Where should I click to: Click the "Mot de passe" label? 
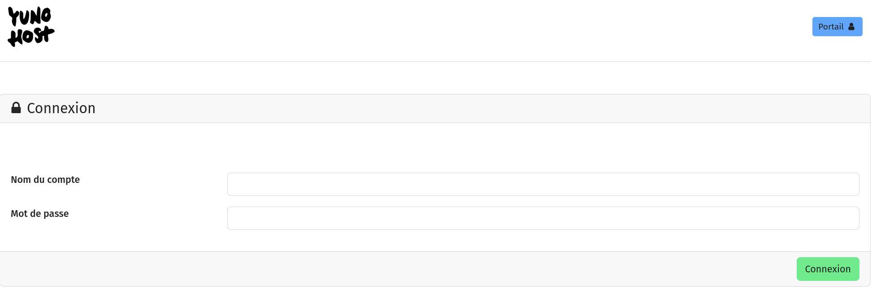click(x=40, y=214)
